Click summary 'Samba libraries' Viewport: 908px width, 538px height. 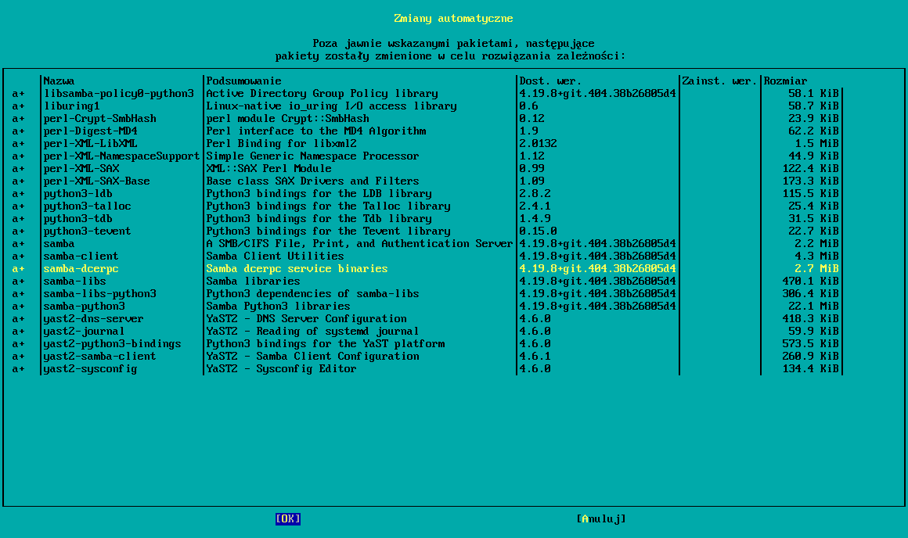click(x=253, y=282)
